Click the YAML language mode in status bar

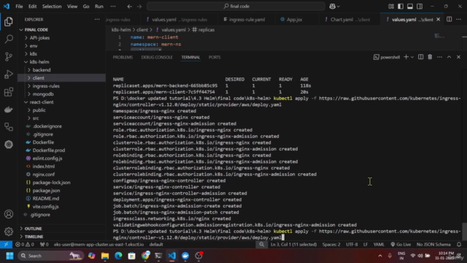379,245
